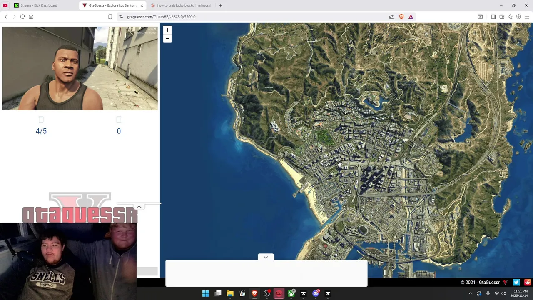
Task: Open Brave Shields lion icon
Action: pyautogui.click(x=401, y=17)
